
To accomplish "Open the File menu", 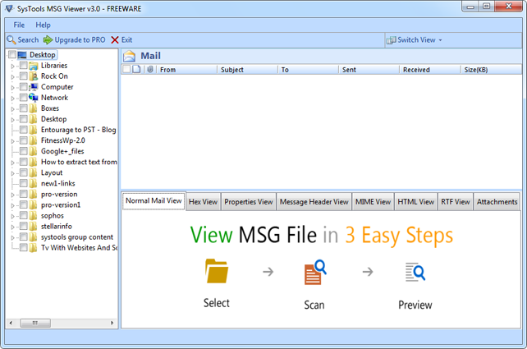I will 19,25.
